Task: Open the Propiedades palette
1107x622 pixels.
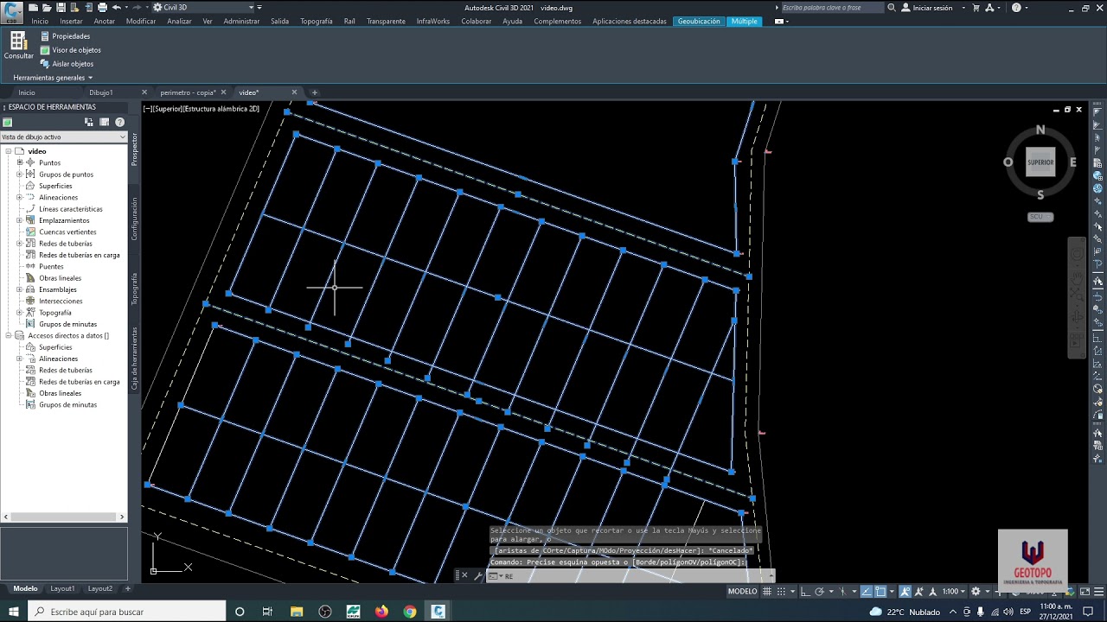Action: 65,36
